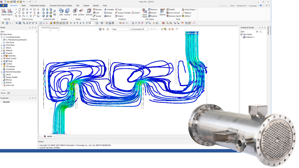
Task: Click the Export CAD file icon
Action: (x=10, y=12)
